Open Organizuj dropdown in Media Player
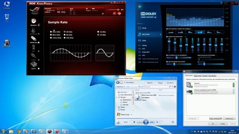 [120, 87]
